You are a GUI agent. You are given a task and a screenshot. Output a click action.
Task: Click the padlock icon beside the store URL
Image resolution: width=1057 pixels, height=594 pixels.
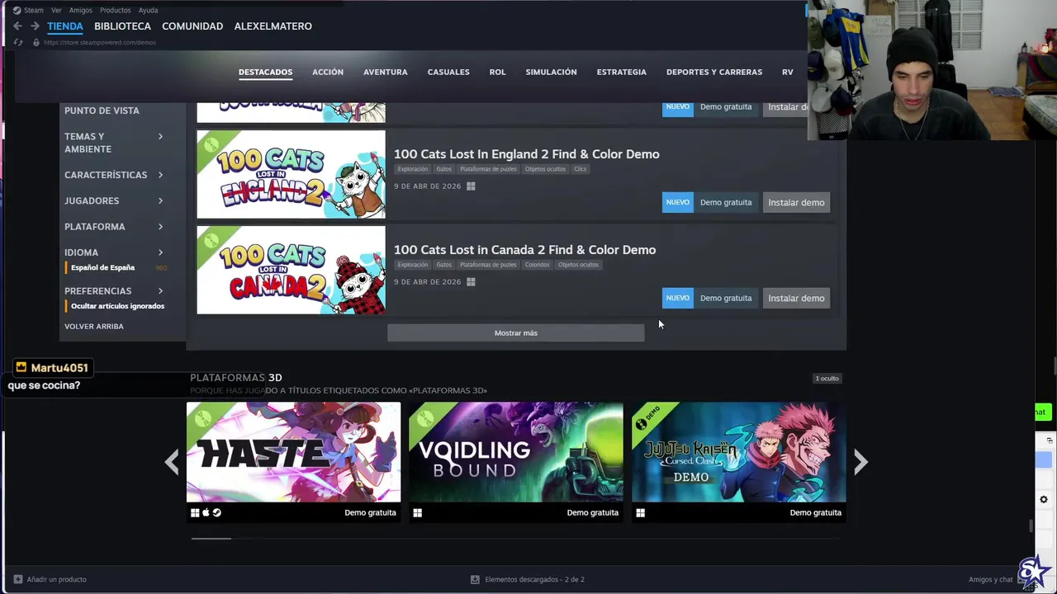coord(36,42)
